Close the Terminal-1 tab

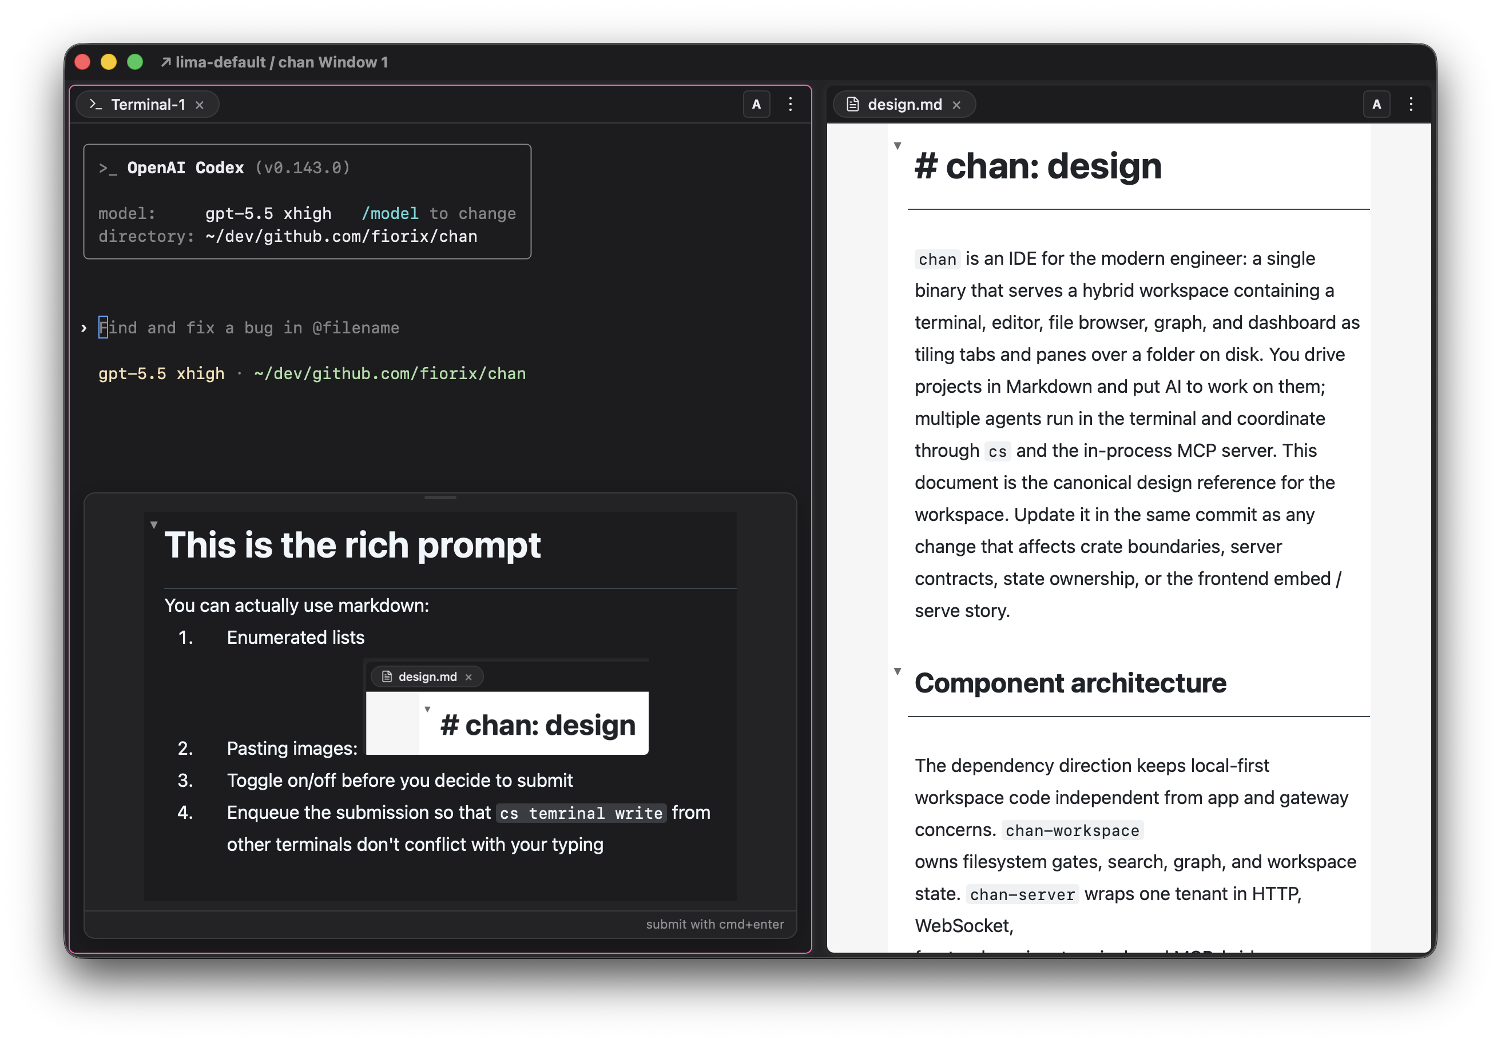click(200, 105)
